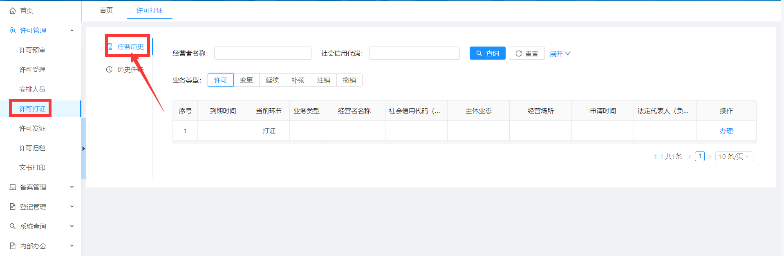Click the 登记管理 document icon
This screenshot has height=256, width=784.
pyautogui.click(x=13, y=207)
